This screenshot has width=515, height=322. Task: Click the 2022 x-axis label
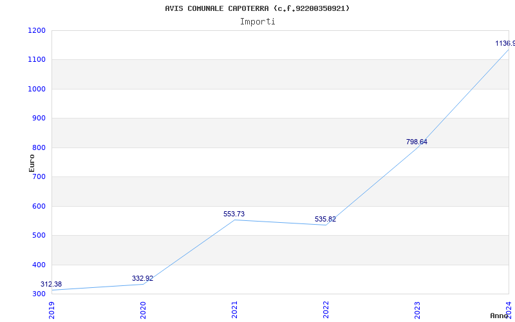click(326, 310)
